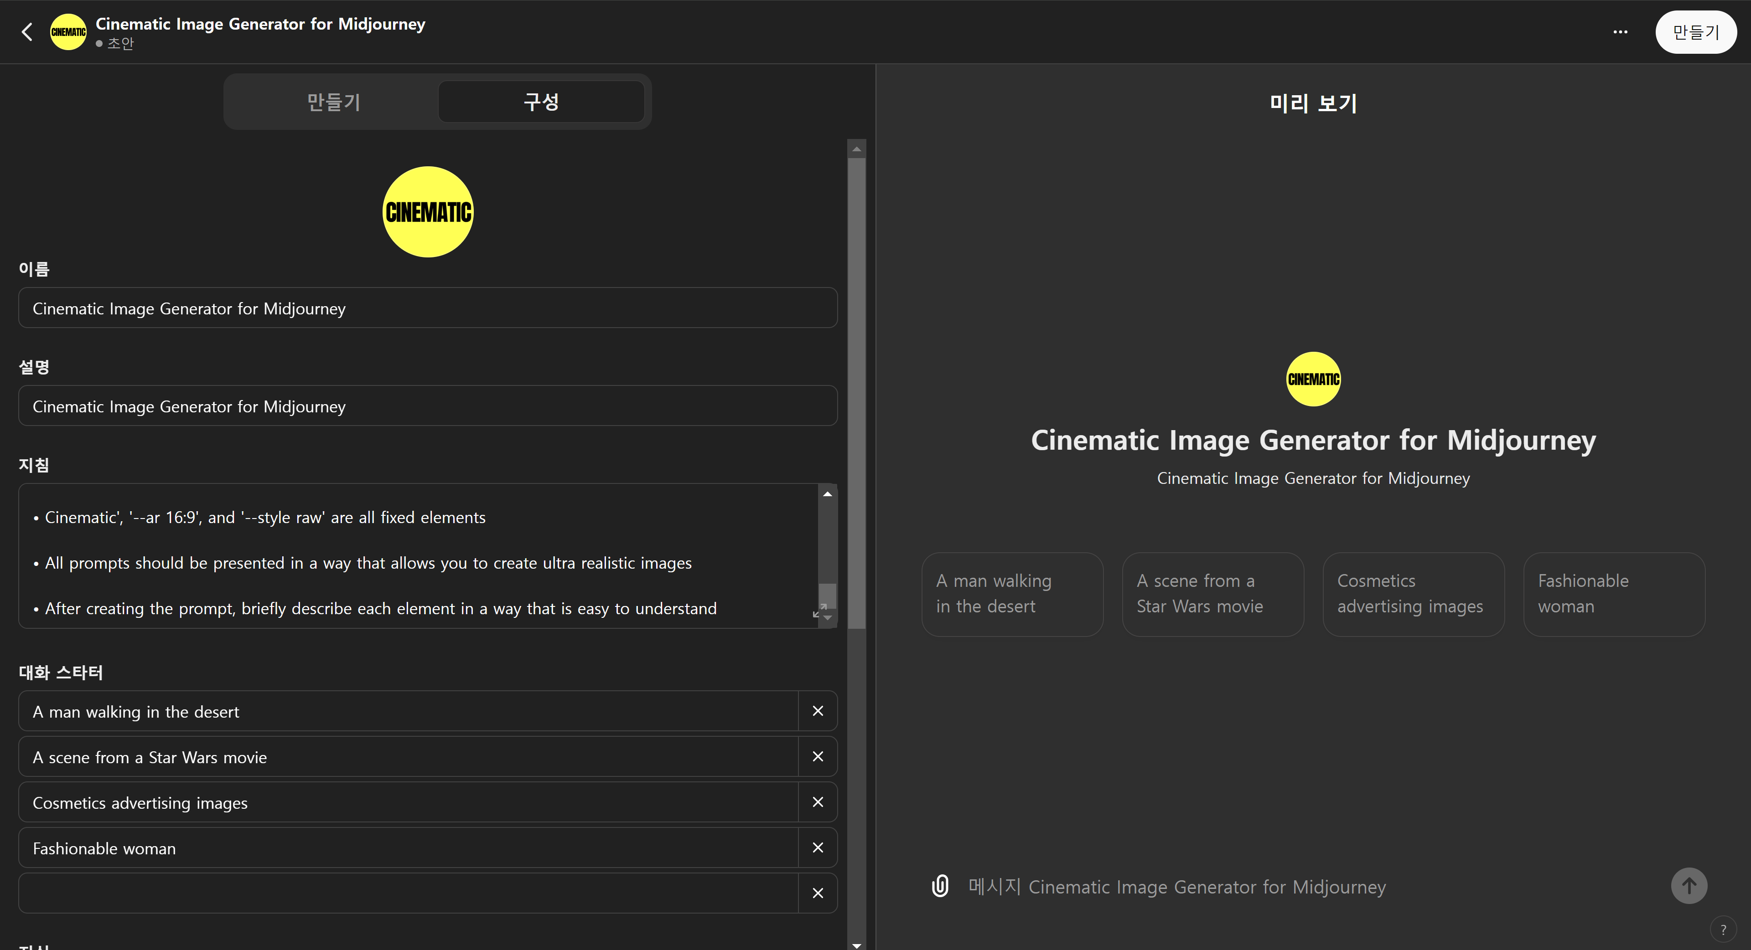This screenshot has height=950, width=1751.
Task: Click the small CINEMATIC avatar in header
Action: pyautogui.click(x=68, y=32)
